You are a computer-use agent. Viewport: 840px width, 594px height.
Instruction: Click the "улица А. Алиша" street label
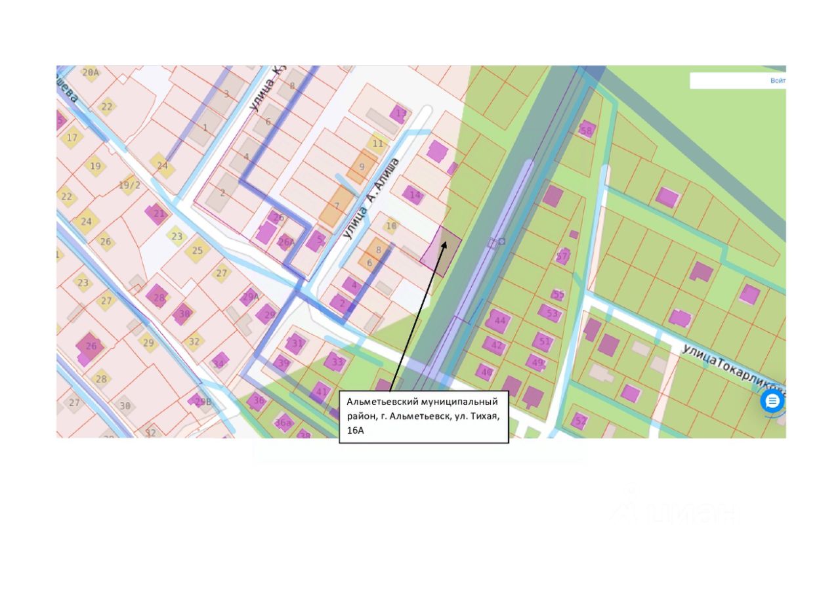tap(371, 198)
